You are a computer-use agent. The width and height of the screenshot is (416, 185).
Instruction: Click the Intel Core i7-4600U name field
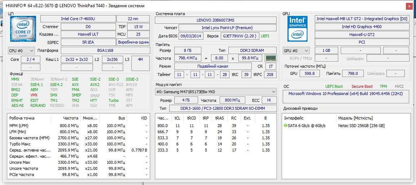point(78,19)
